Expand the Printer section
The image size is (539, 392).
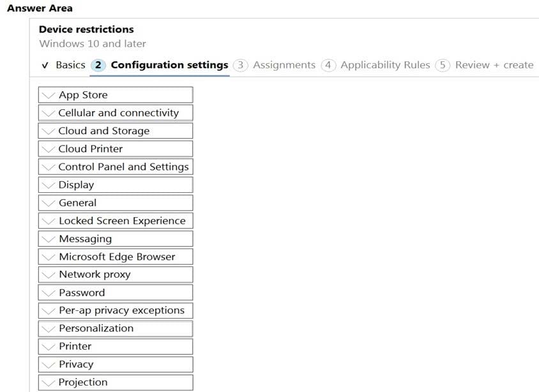tap(116, 346)
